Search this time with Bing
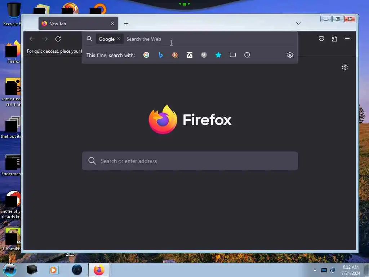The width and height of the screenshot is (369, 277). [x=160, y=55]
